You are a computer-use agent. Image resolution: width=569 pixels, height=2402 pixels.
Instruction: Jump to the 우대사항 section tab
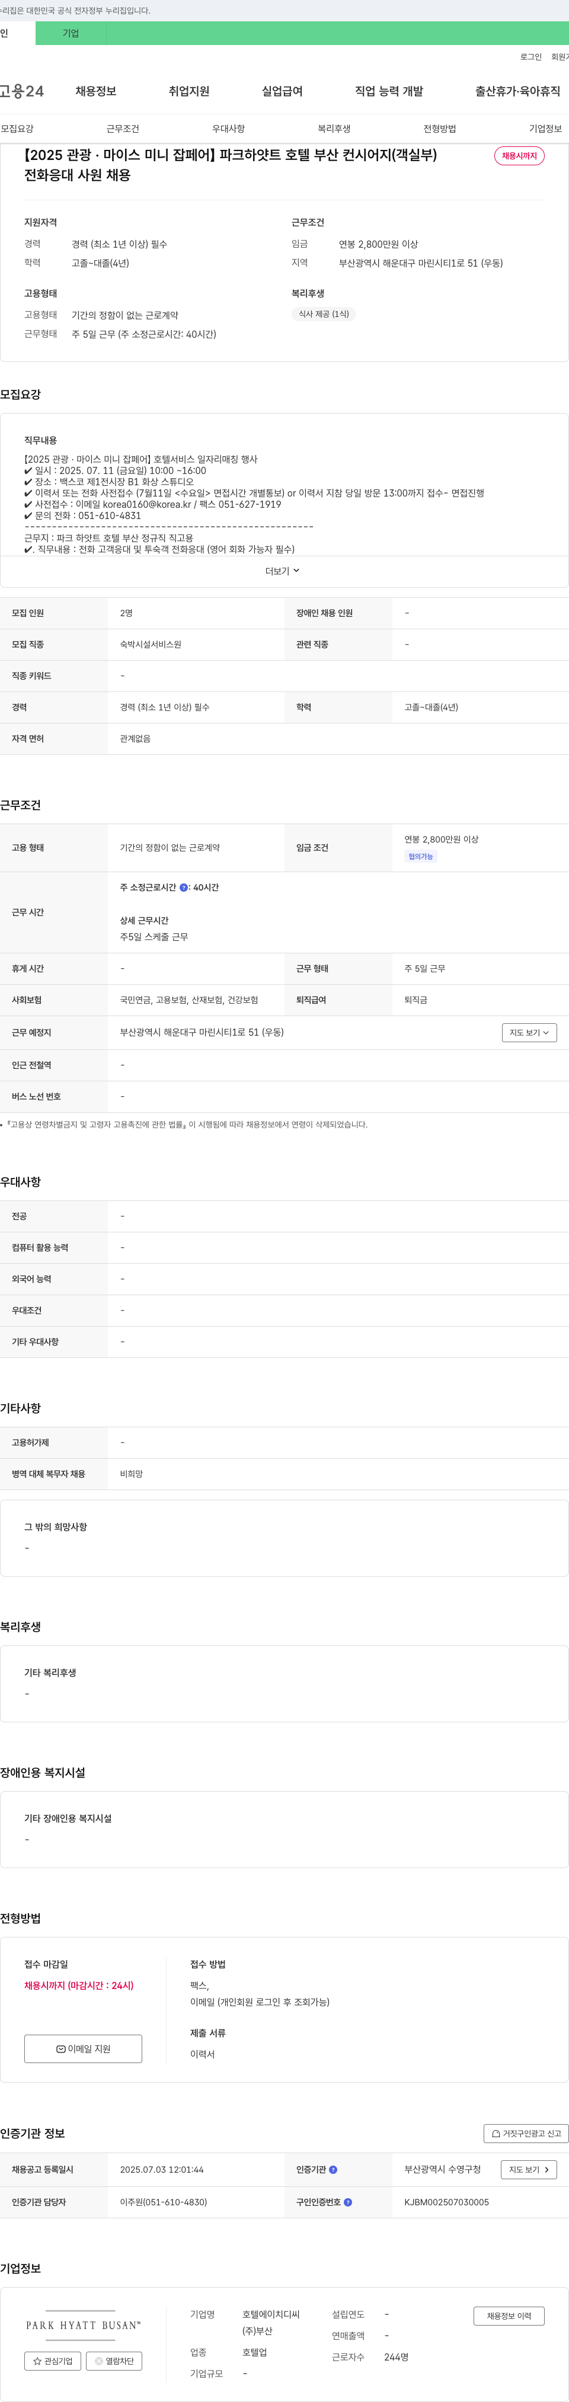[229, 129]
